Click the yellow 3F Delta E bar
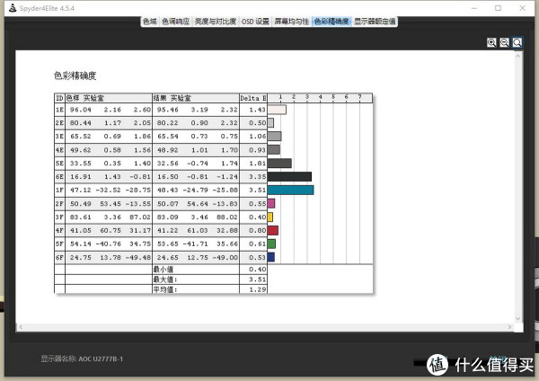The image size is (539, 381). [x=270, y=217]
